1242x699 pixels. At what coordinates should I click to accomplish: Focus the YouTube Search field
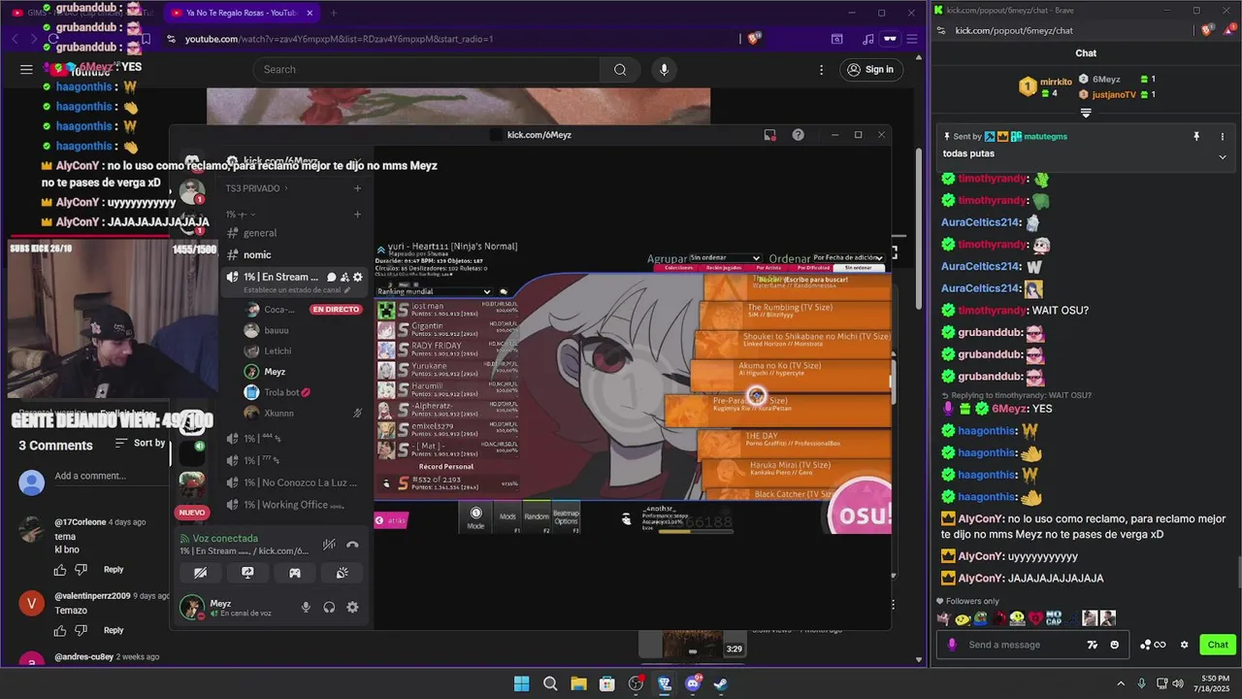pyautogui.click(x=427, y=69)
